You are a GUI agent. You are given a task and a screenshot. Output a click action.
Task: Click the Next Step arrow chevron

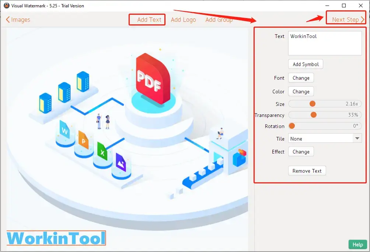[x=363, y=20]
